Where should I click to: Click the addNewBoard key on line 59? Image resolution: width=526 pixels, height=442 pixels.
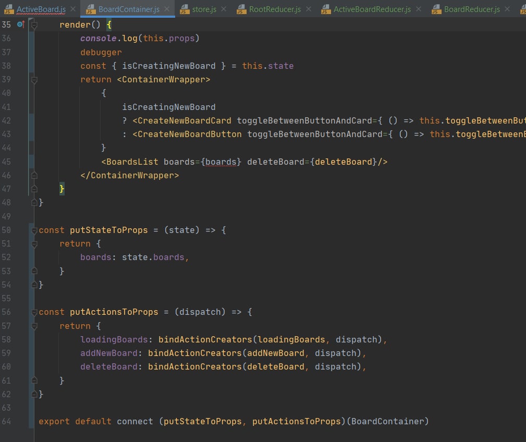pos(108,353)
